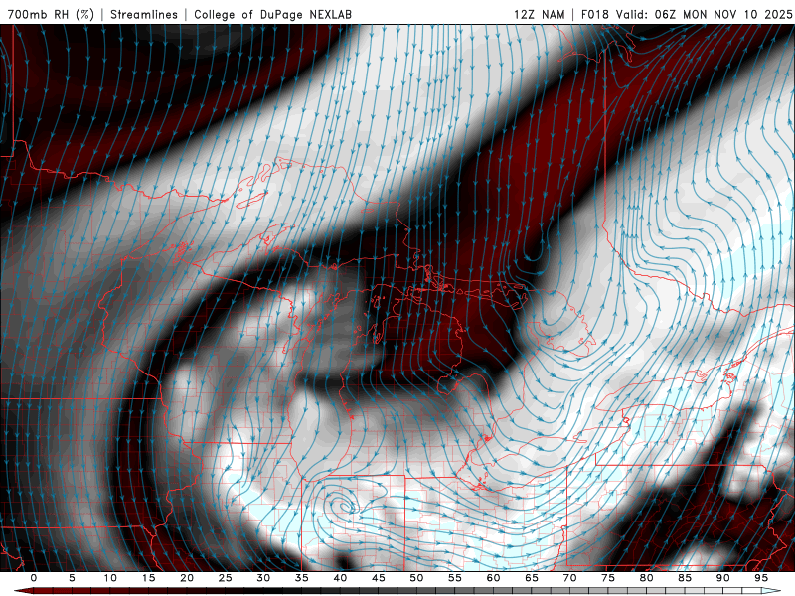Select the "90" colorbar label

point(723,578)
